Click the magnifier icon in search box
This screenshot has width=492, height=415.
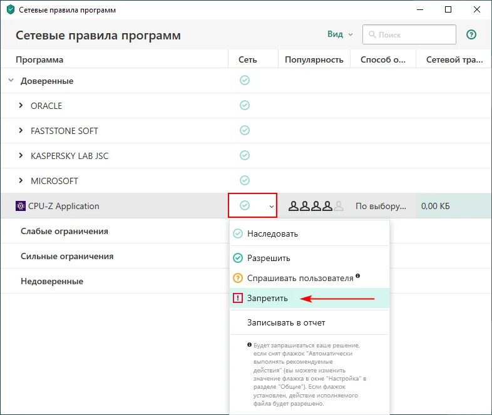point(372,34)
